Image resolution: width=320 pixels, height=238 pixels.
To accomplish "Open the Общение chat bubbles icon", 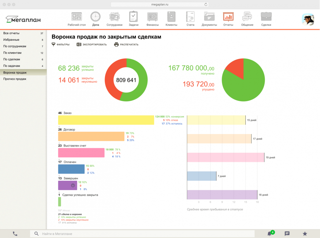I will [247, 17].
